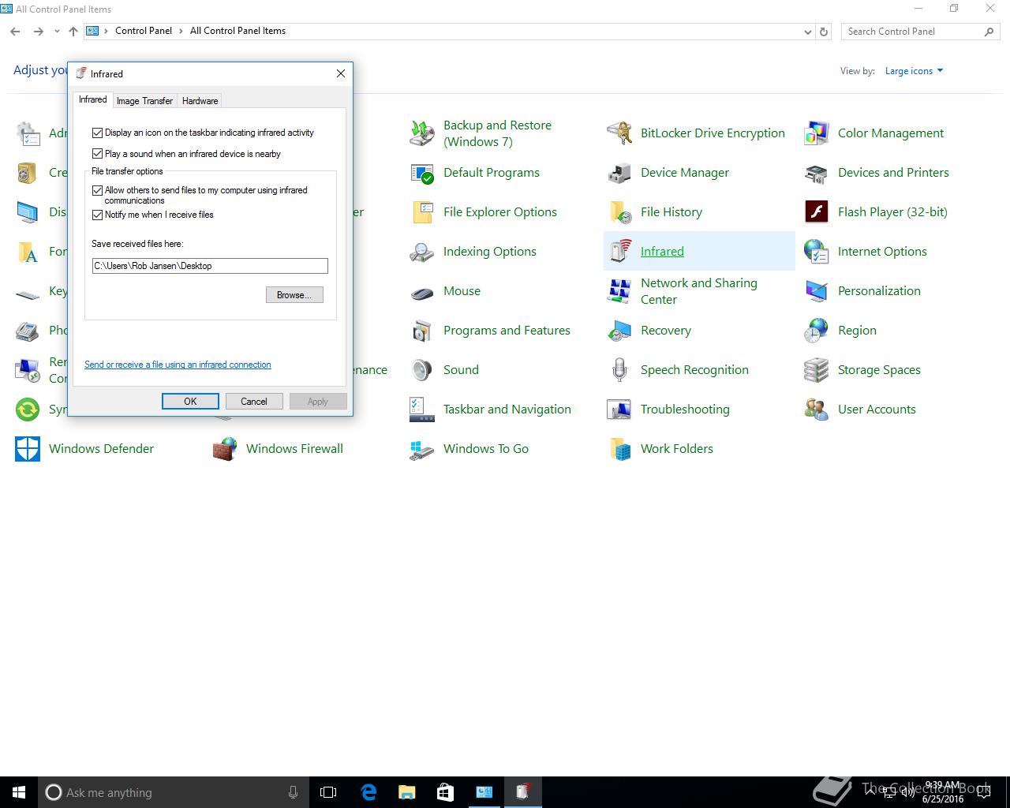
Task: Open Task View on the taskbar
Action: tap(328, 792)
